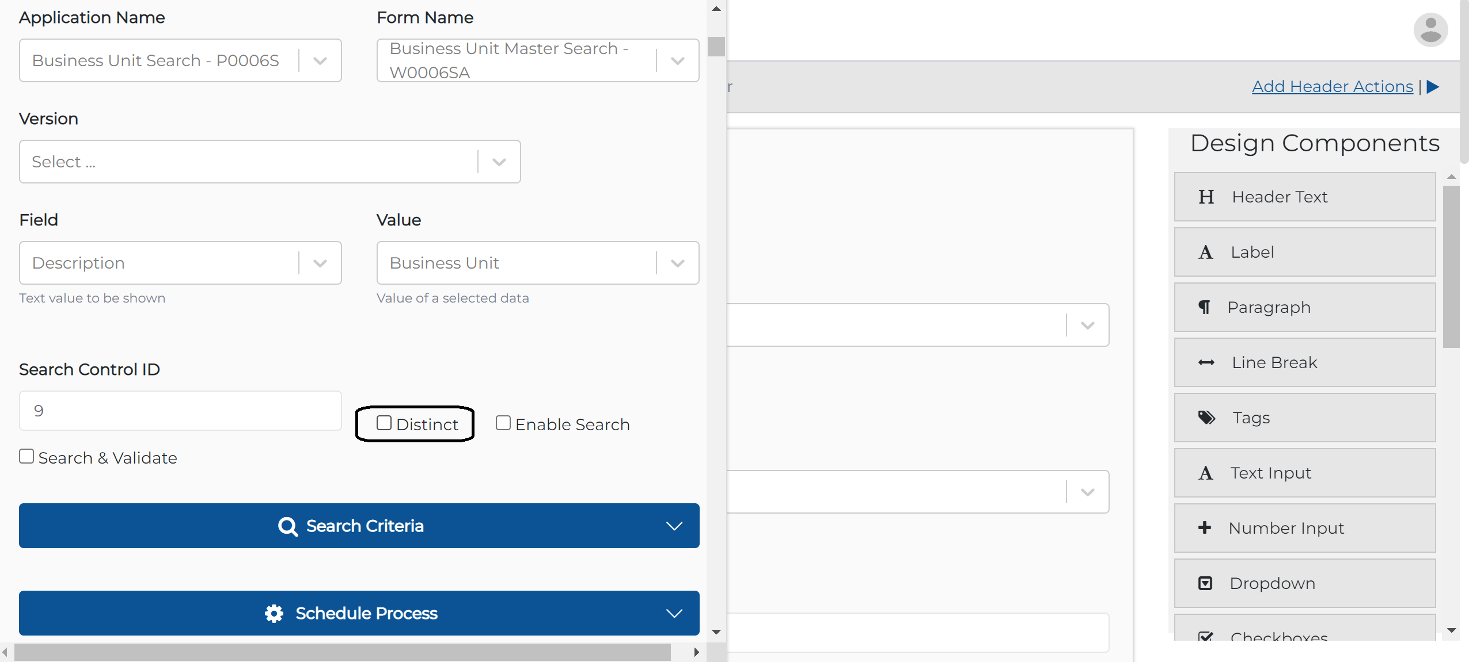Check the Enable Search option
Viewport: 1469px width, 662px height.
point(503,422)
